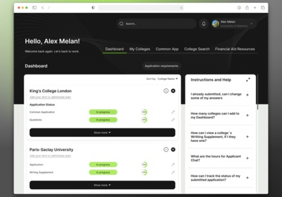Show info for King's College London
The image size is (282, 197).
click(x=166, y=91)
